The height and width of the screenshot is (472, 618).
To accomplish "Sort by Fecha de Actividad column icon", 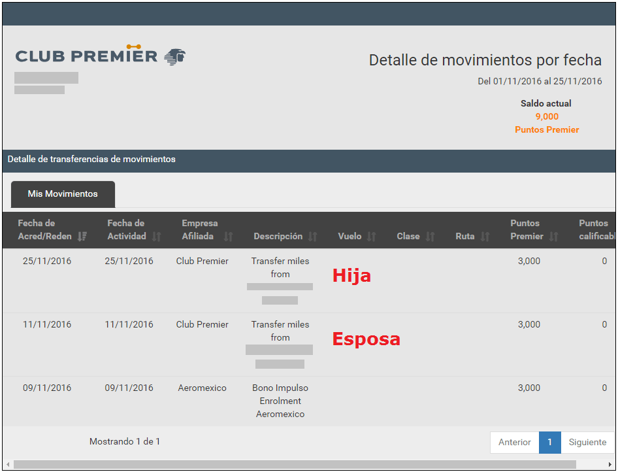I will 157,236.
